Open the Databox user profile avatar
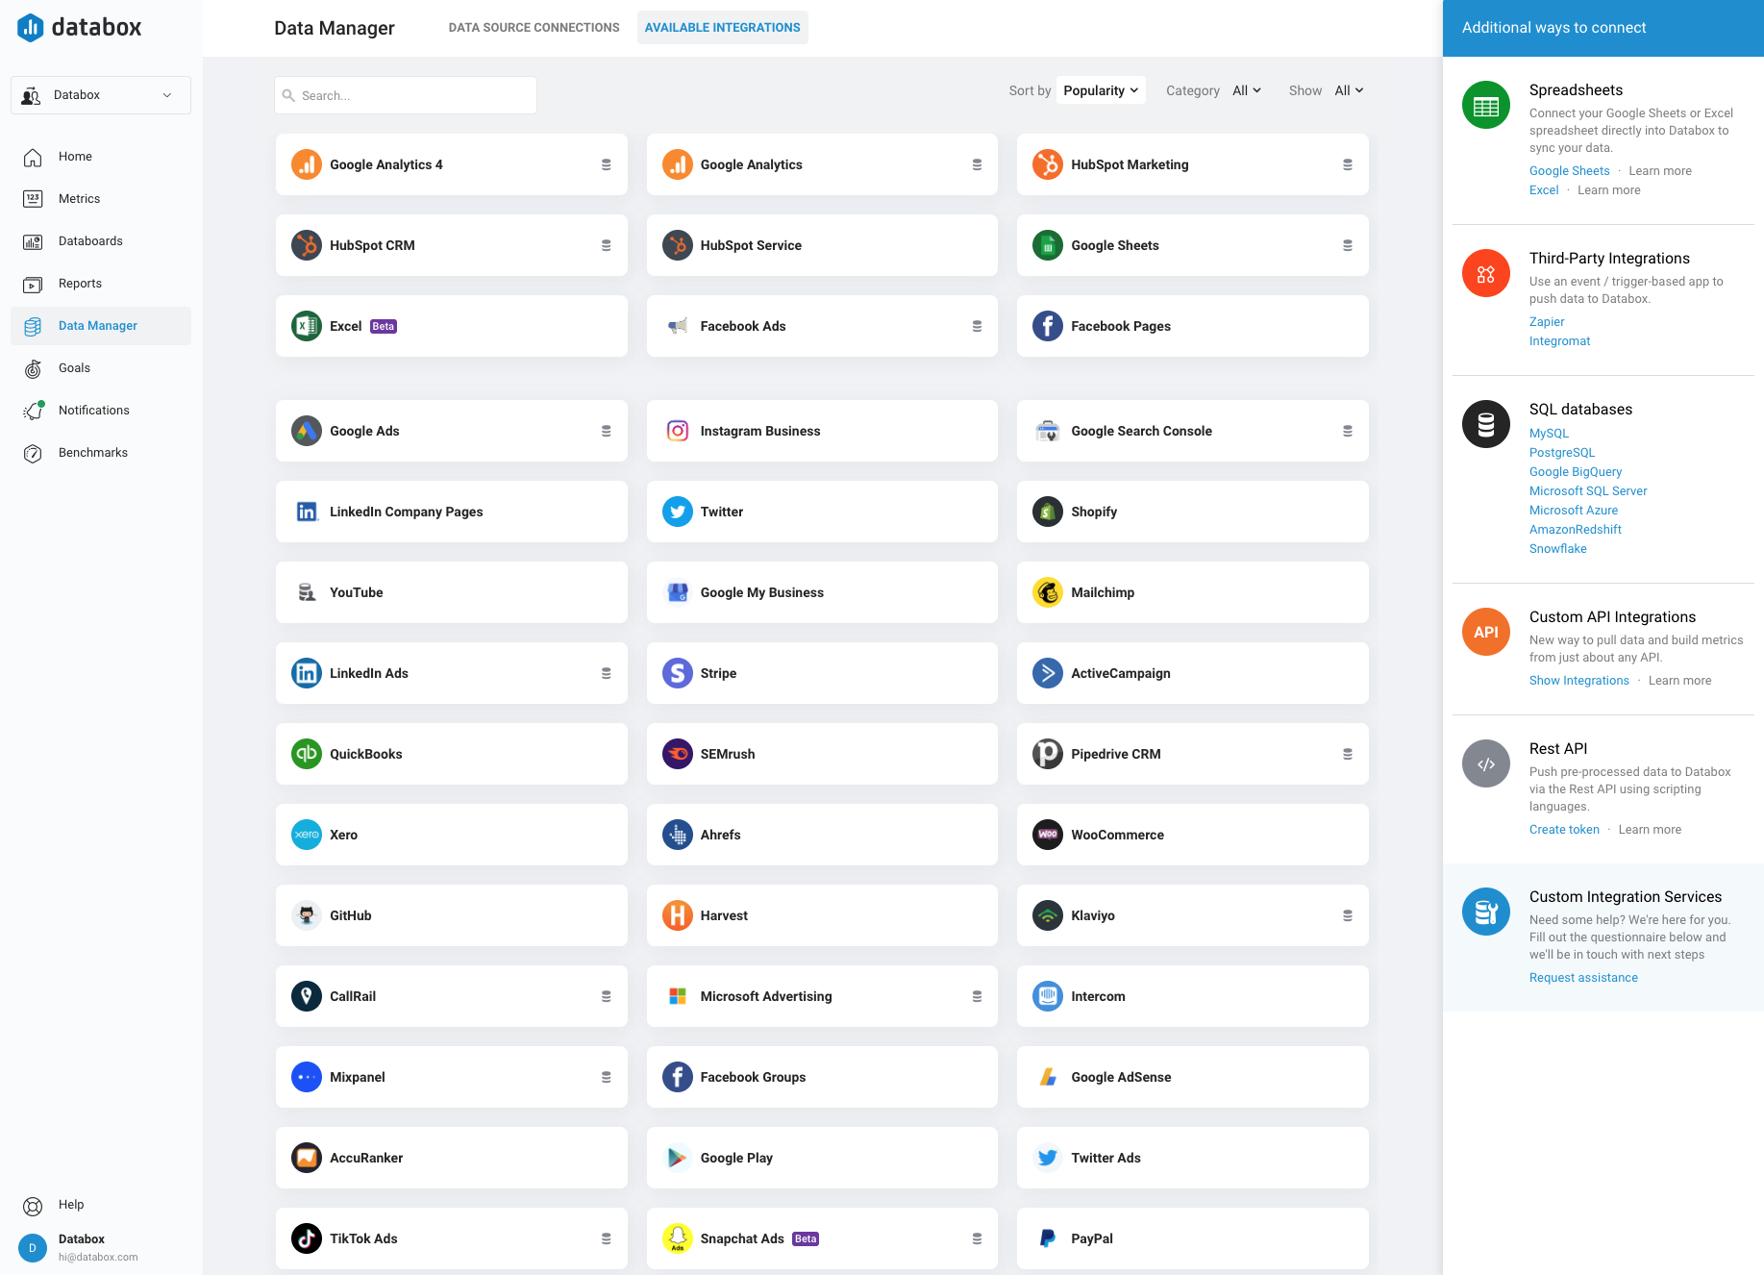 click(33, 1248)
